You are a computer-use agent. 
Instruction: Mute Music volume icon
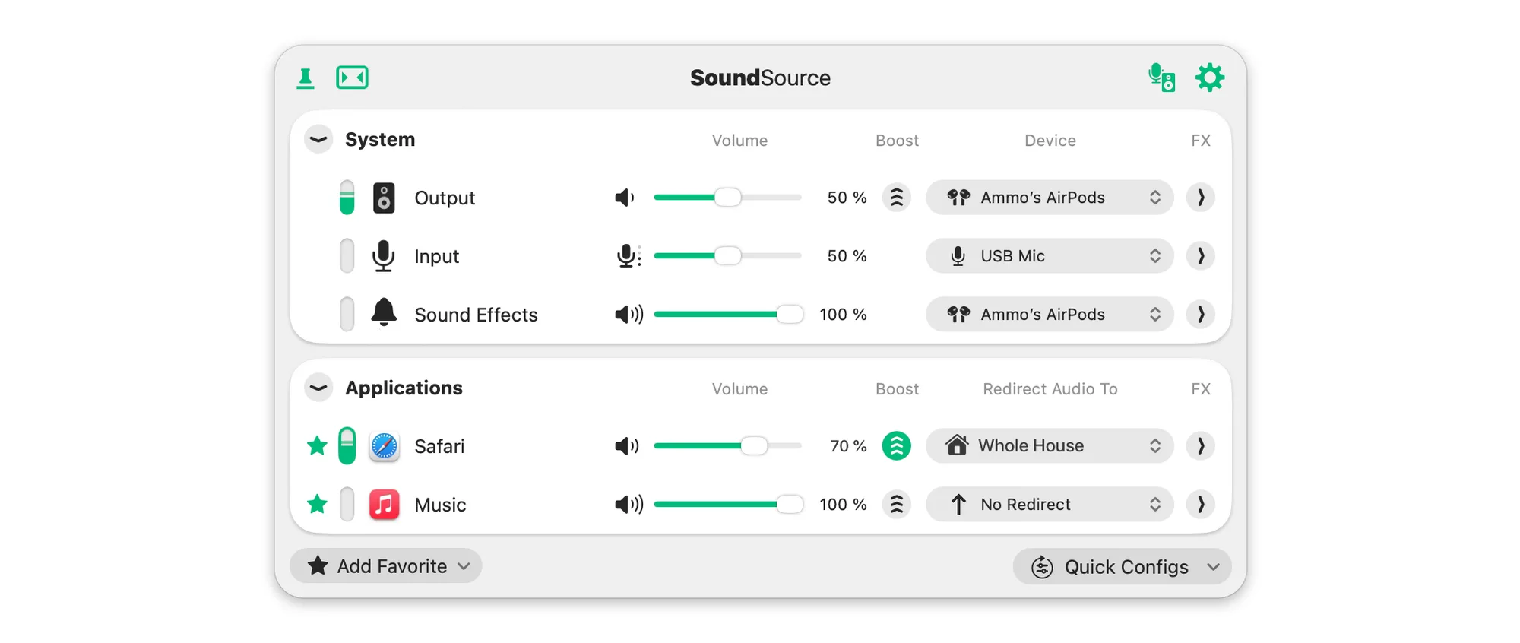629,505
